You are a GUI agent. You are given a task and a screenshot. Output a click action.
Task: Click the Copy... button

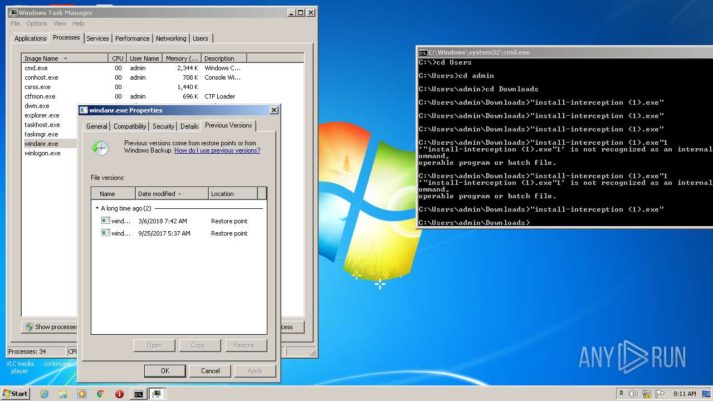200,345
